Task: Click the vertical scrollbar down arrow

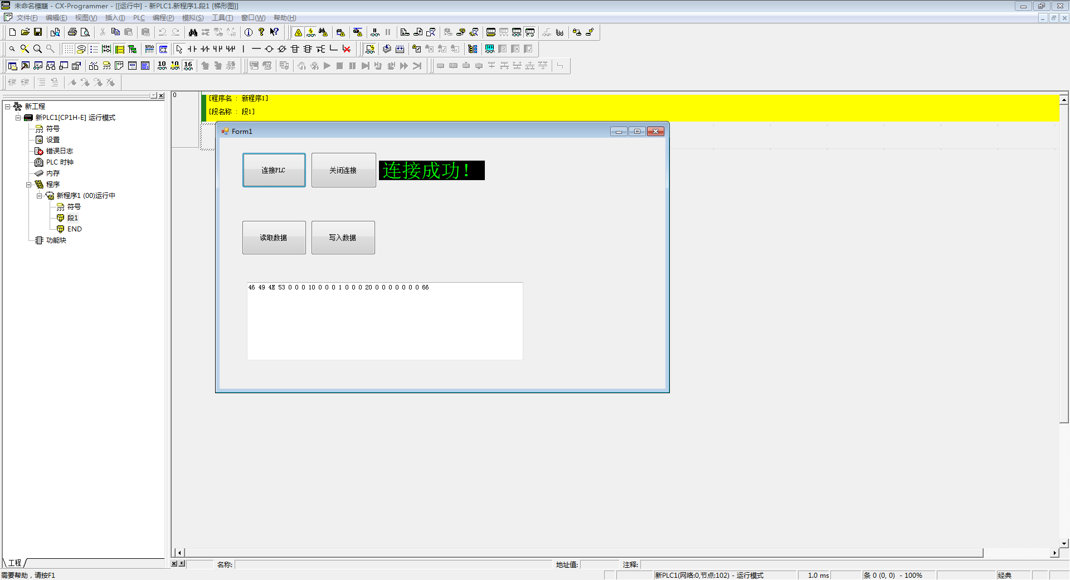Action: click(x=1064, y=543)
